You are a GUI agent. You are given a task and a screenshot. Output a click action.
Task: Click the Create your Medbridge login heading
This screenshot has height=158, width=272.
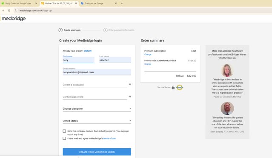click(80, 40)
